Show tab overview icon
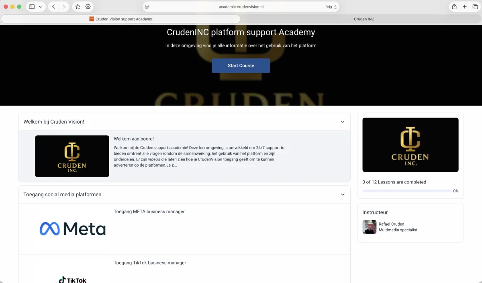The image size is (482, 283). click(475, 7)
